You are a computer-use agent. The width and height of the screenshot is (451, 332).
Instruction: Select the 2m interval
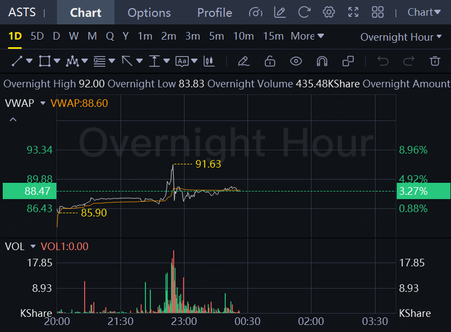pos(169,36)
